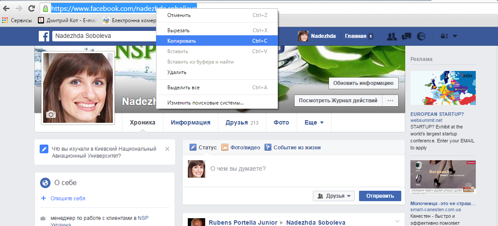Viewport: 498px width, 226px height.
Task: Open the messages icon in header
Action: click(x=407, y=37)
